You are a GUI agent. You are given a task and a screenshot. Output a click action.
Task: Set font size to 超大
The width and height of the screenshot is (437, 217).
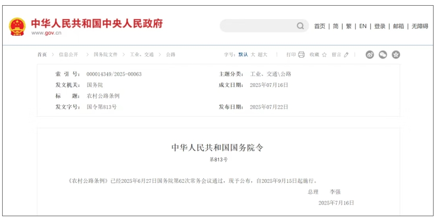click(262, 55)
